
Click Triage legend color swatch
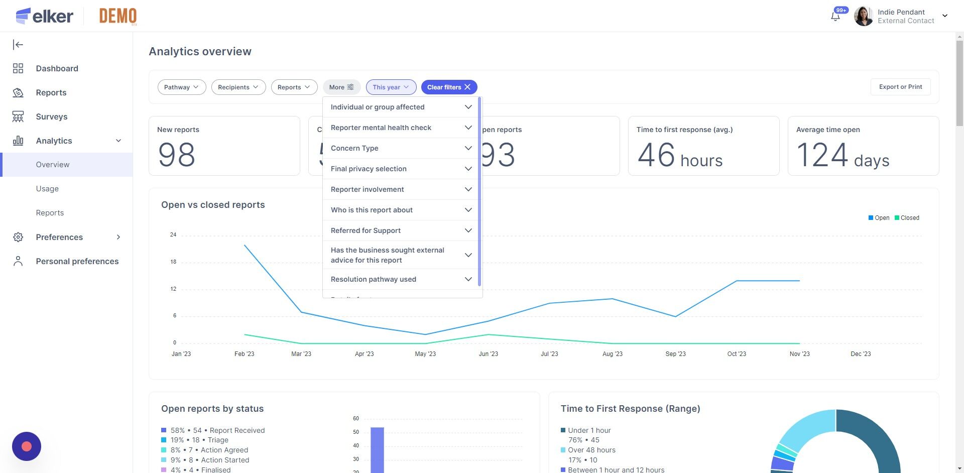click(x=164, y=440)
